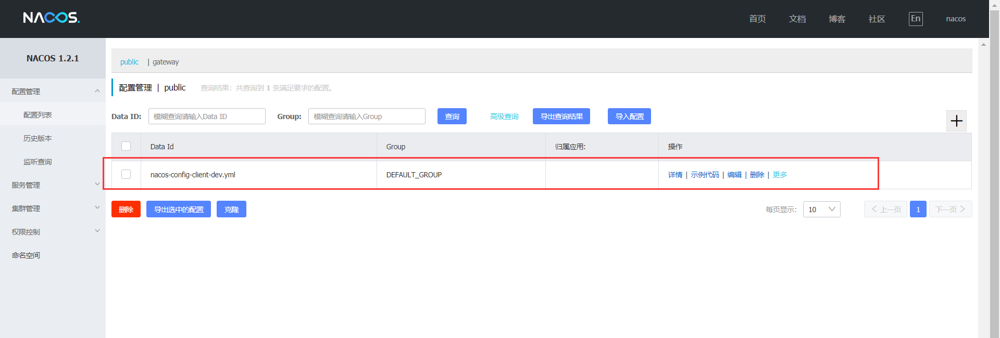The height and width of the screenshot is (338, 1000).
Task: Open 文档 in top navigation
Action: click(x=797, y=19)
